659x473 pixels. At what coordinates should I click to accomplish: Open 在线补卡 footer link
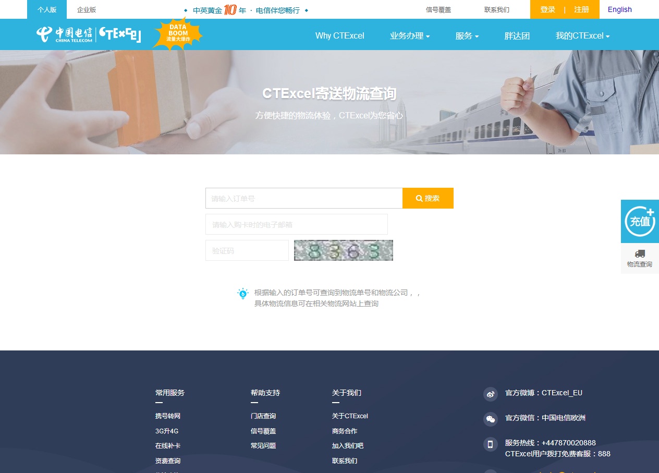pyautogui.click(x=168, y=446)
